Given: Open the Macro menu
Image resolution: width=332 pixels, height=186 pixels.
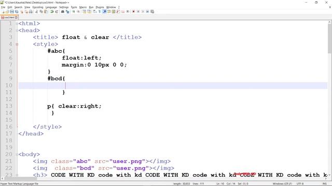Looking at the screenshot, I should click(83, 7).
